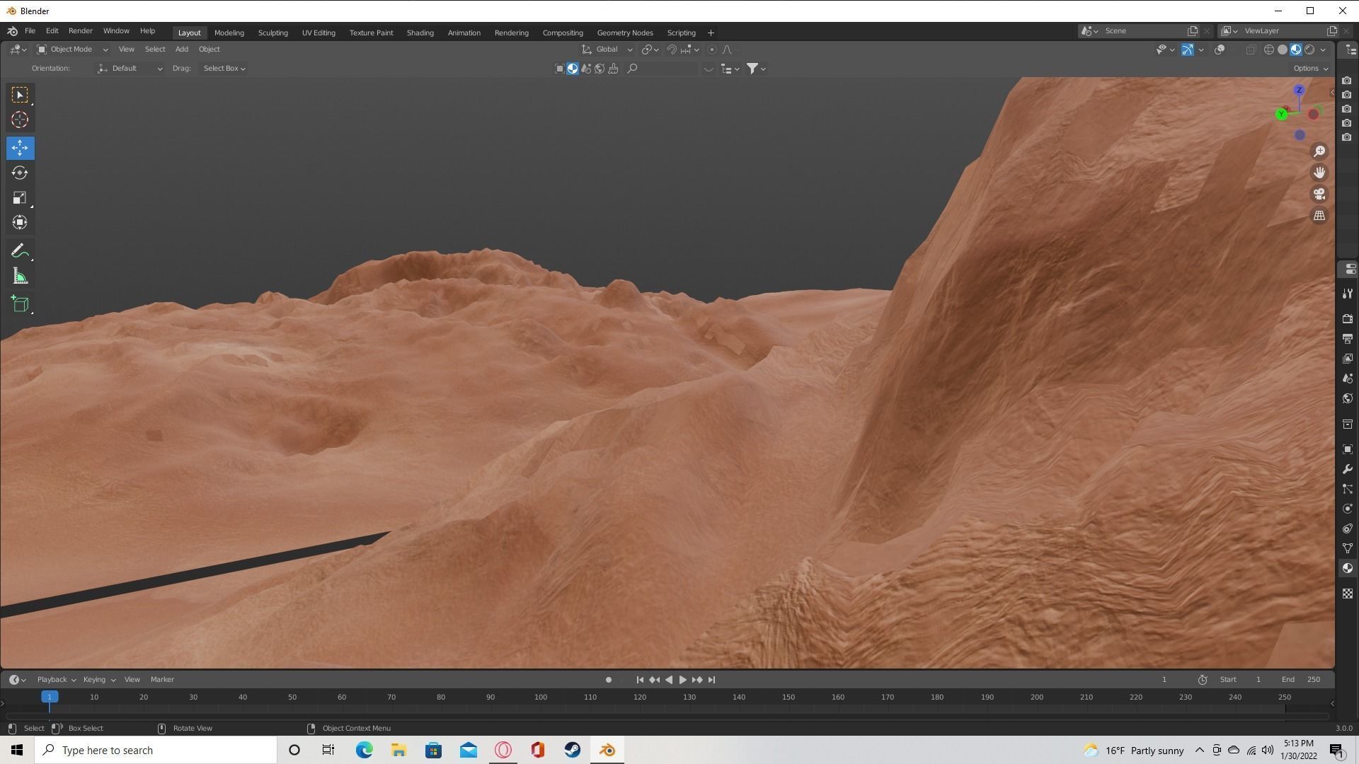The image size is (1359, 764).
Task: Toggle Snap magnet in viewport header
Action: tap(672, 50)
